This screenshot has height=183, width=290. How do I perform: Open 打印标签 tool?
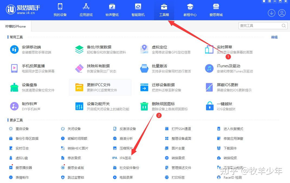[x=175, y=178]
